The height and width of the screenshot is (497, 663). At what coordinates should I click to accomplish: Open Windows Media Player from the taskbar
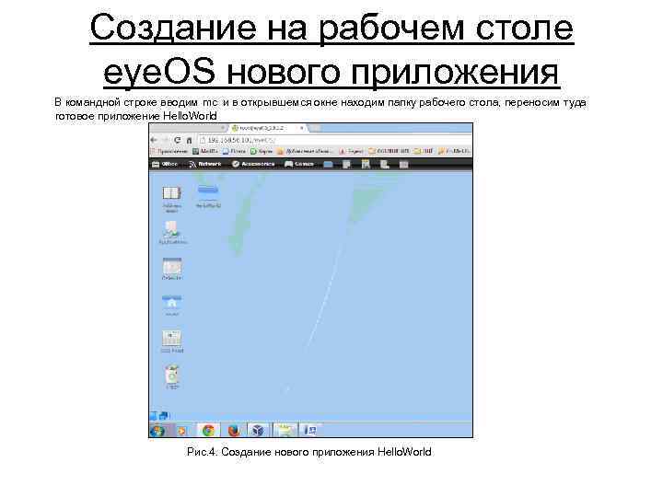pos(181,431)
